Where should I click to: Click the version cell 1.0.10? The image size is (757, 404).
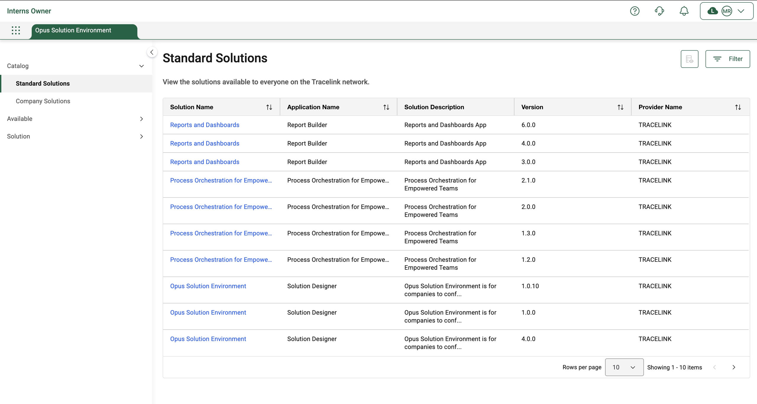click(530, 286)
